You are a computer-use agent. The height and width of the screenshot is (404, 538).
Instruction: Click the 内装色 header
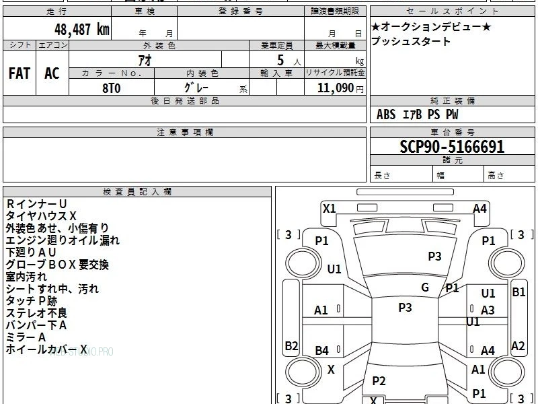coord(202,73)
